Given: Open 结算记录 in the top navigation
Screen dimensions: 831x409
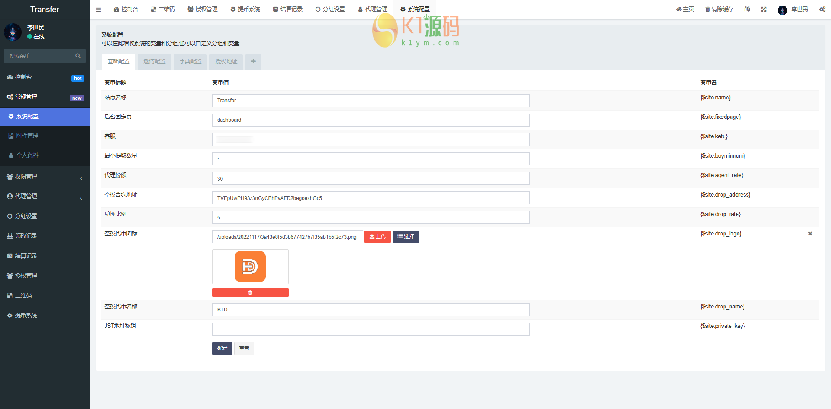Looking at the screenshot, I should click(288, 10).
